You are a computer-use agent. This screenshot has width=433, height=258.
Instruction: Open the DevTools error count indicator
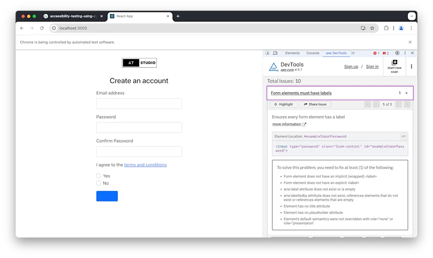tap(376, 53)
